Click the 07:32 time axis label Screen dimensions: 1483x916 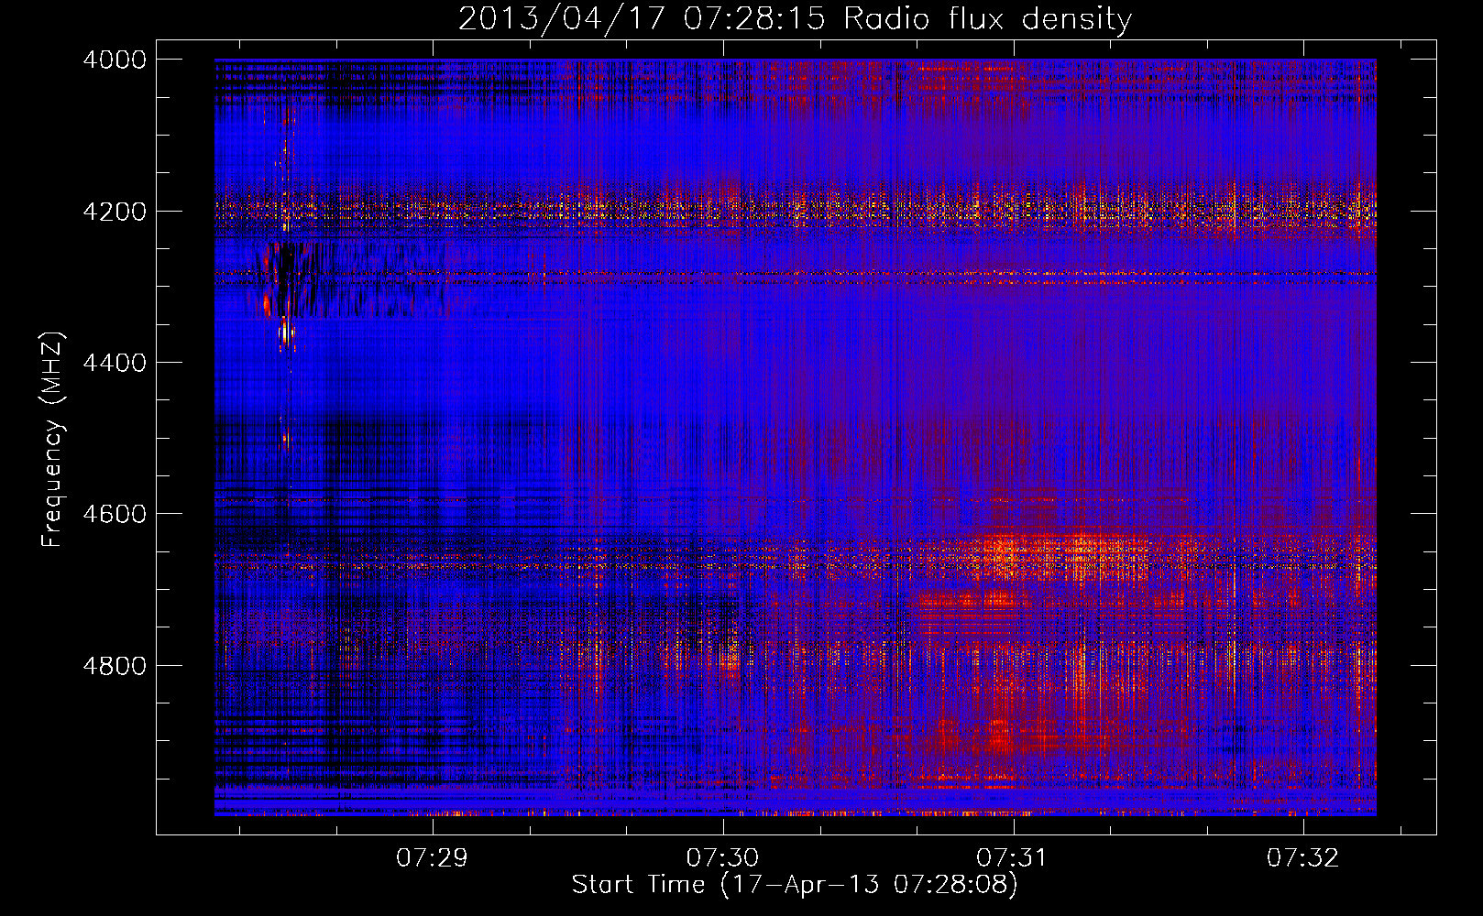[1302, 857]
